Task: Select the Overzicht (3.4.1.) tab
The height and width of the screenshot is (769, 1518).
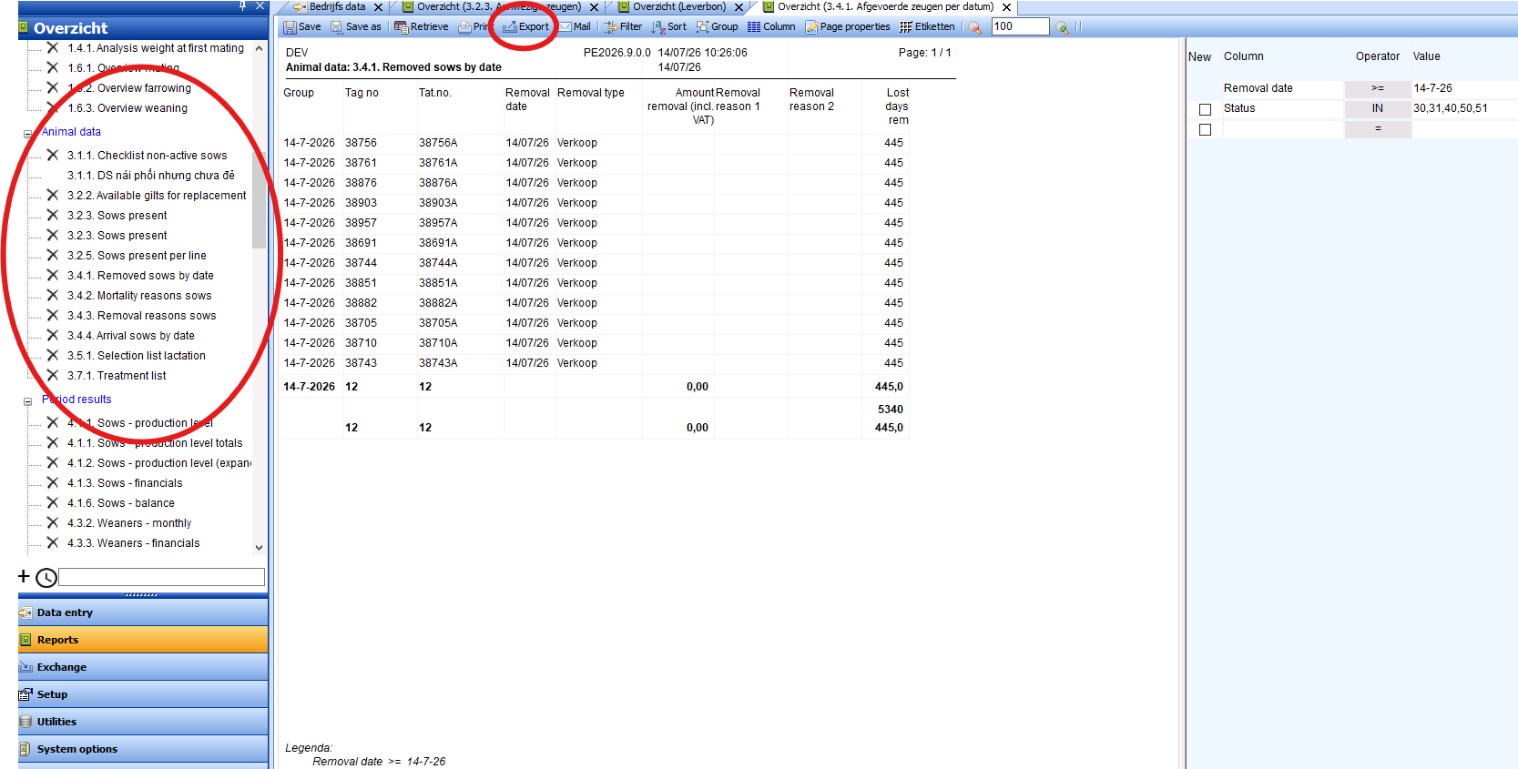Action: [x=885, y=7]
